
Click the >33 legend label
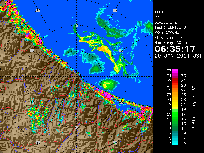point(168,71)
